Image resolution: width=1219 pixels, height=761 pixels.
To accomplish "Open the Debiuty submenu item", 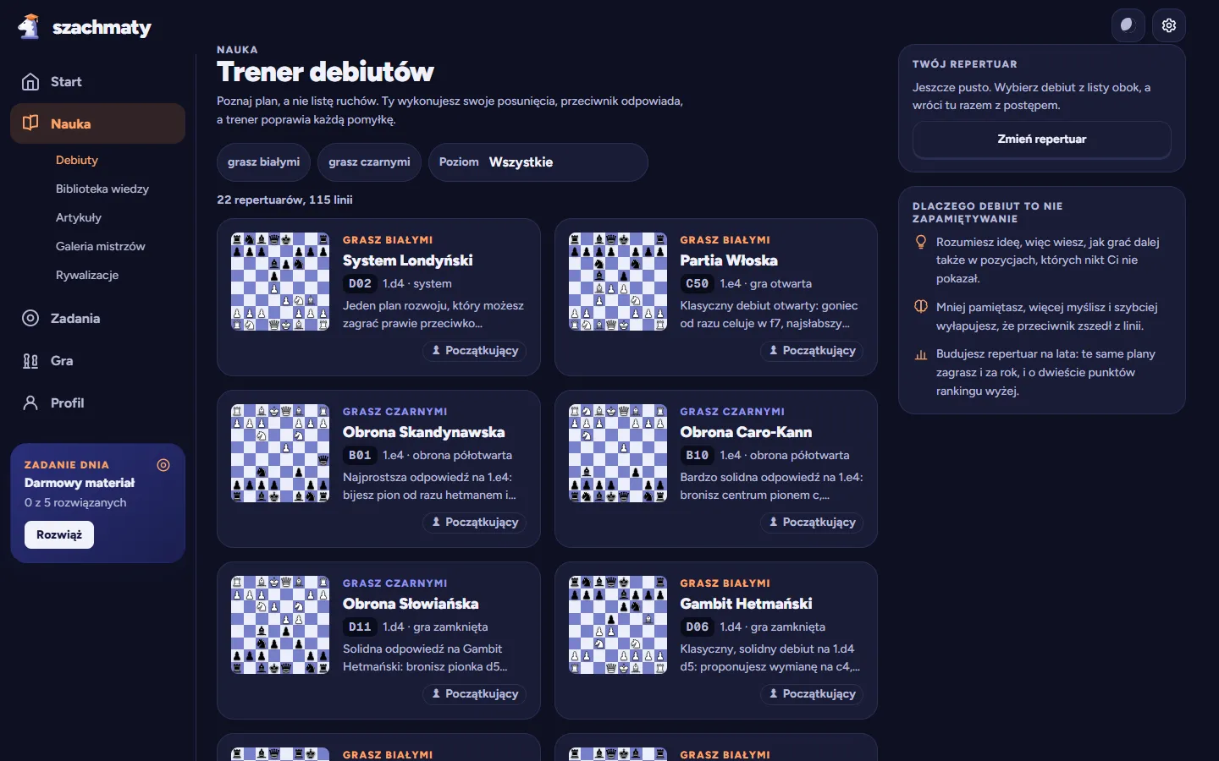I will (77, 161).
